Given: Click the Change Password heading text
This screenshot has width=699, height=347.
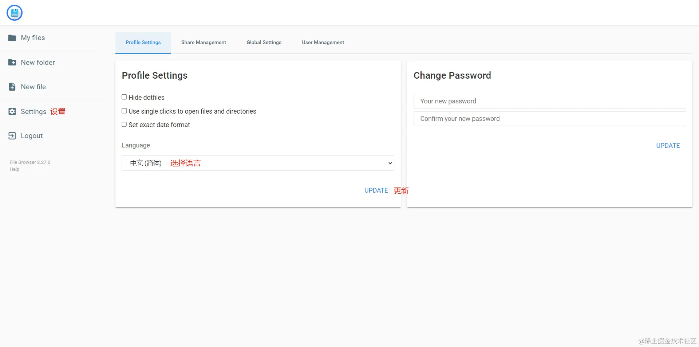Looking at the screenshot, I should pos(452,75).
